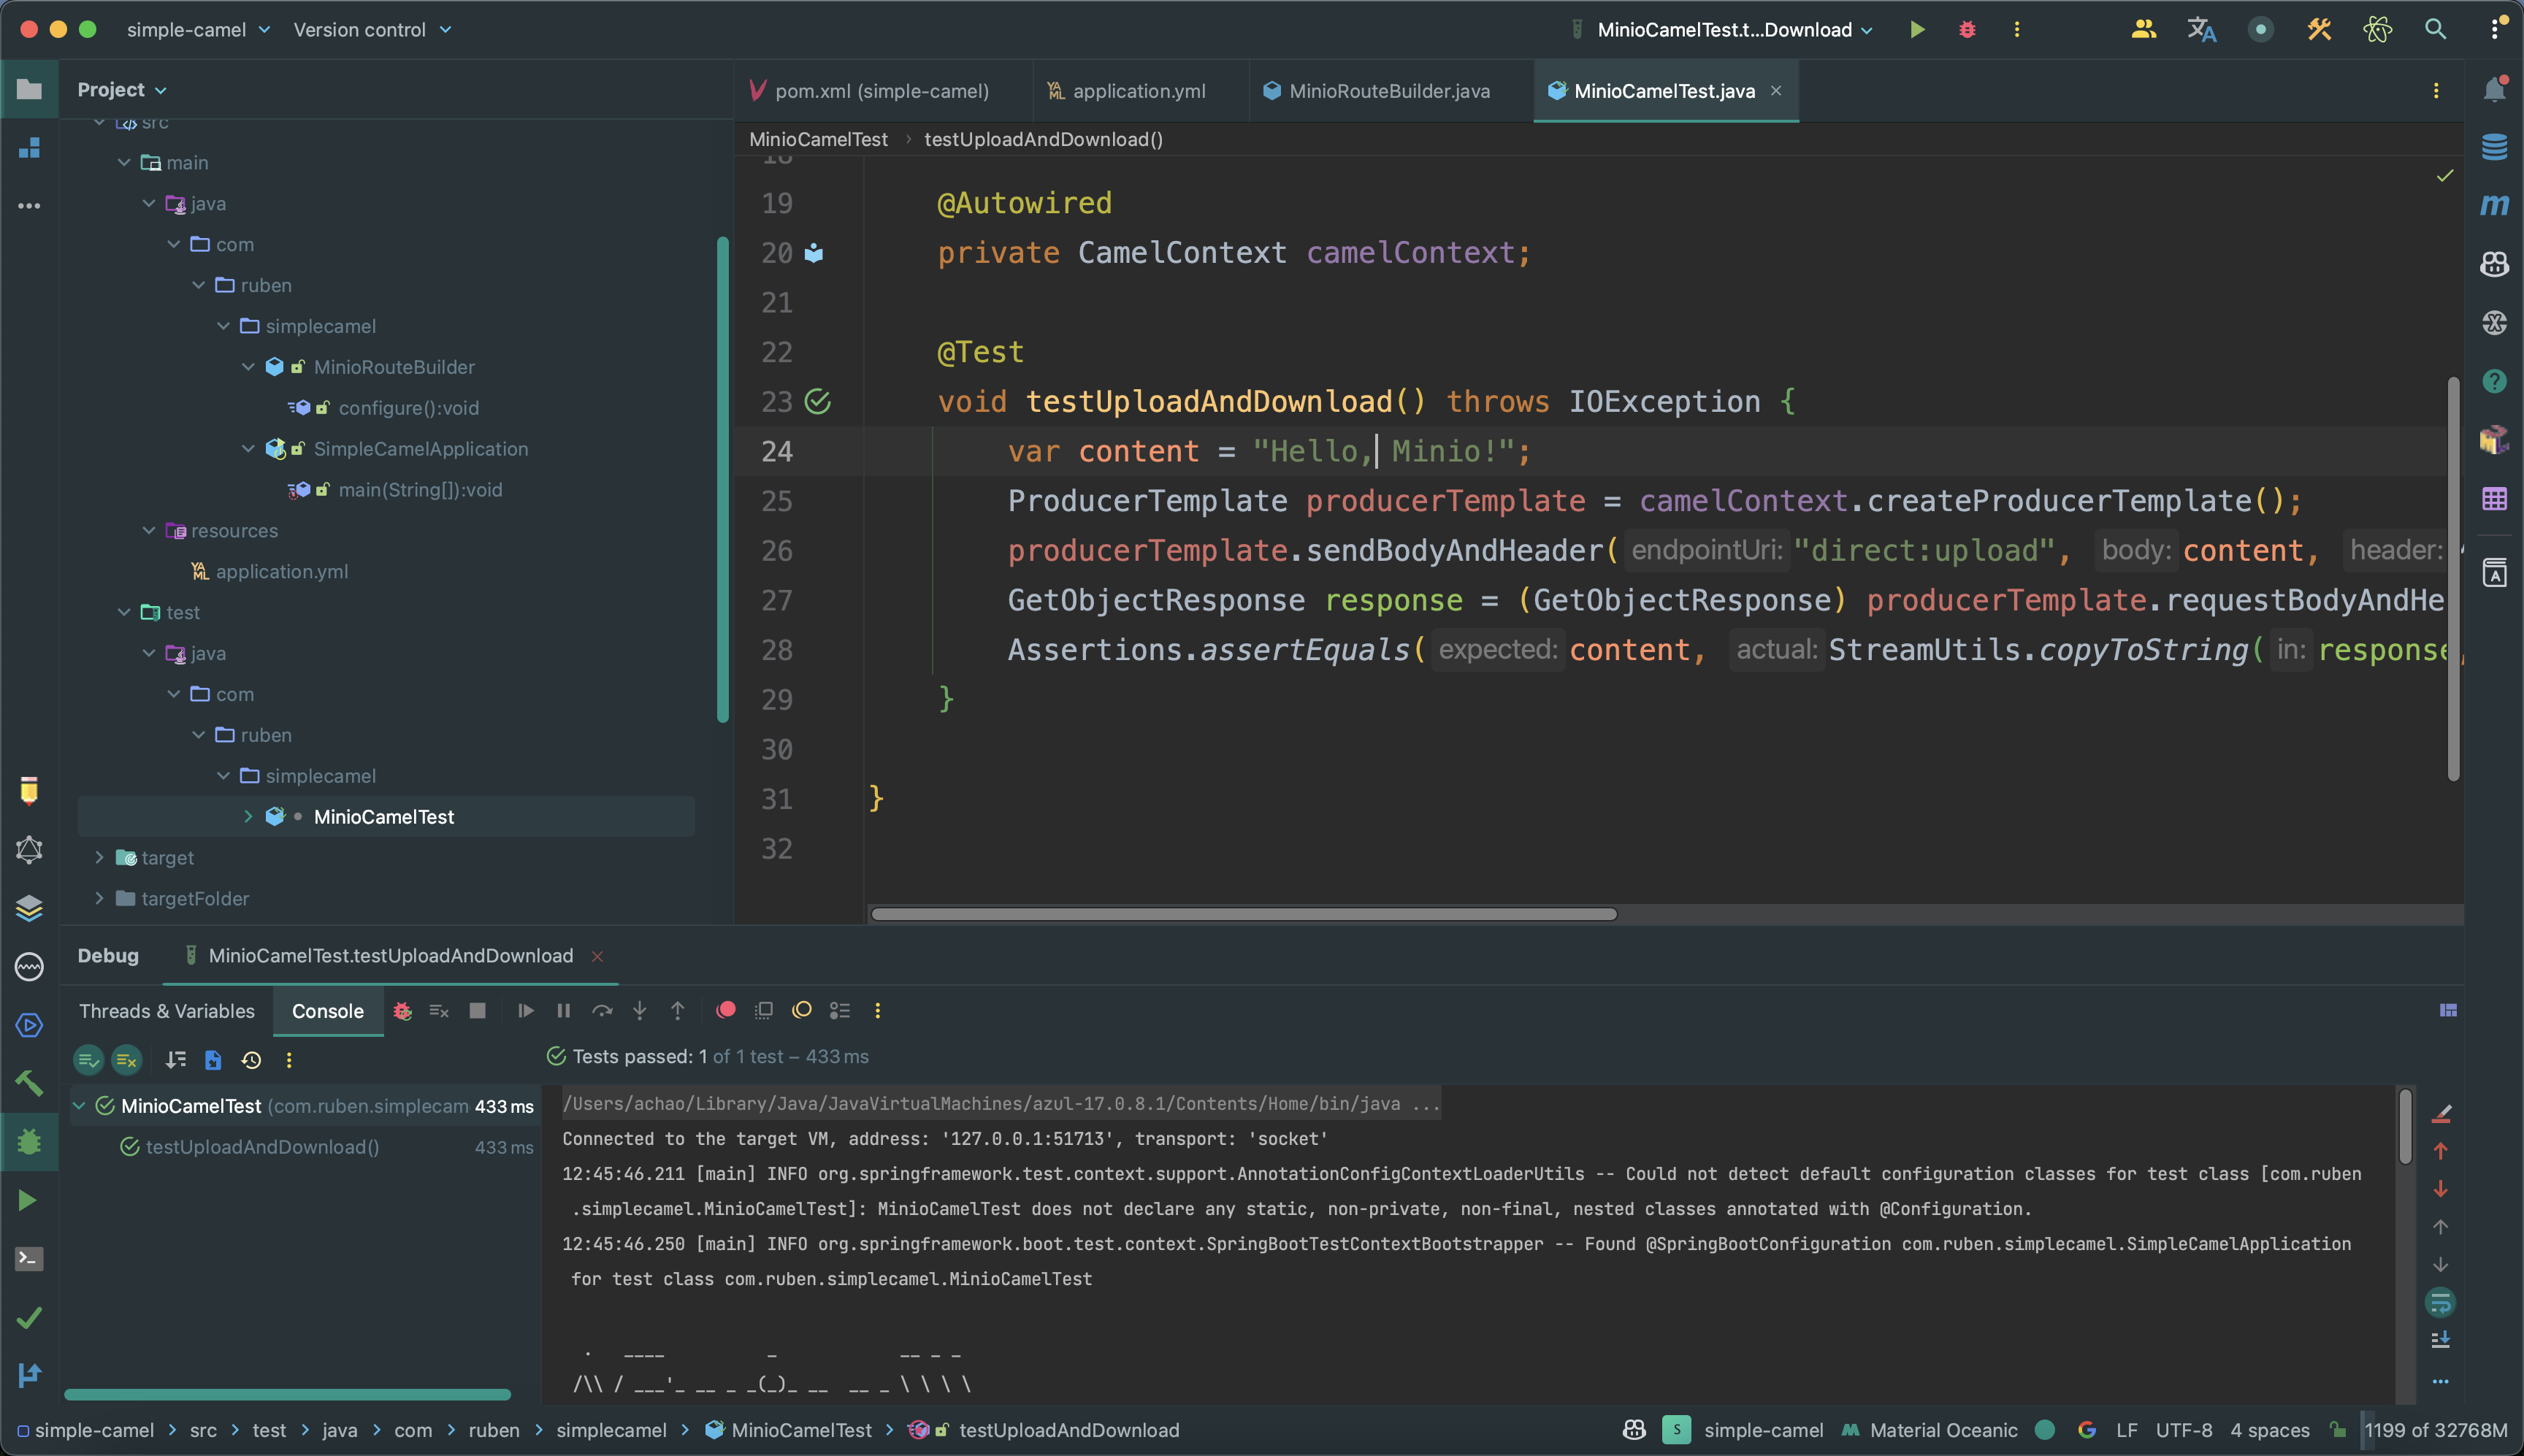The width and height of the screenshot is (2524, 1456).
Task: Collapse the MinioRouteBuilder class node
Action: (x=248, y=367)
